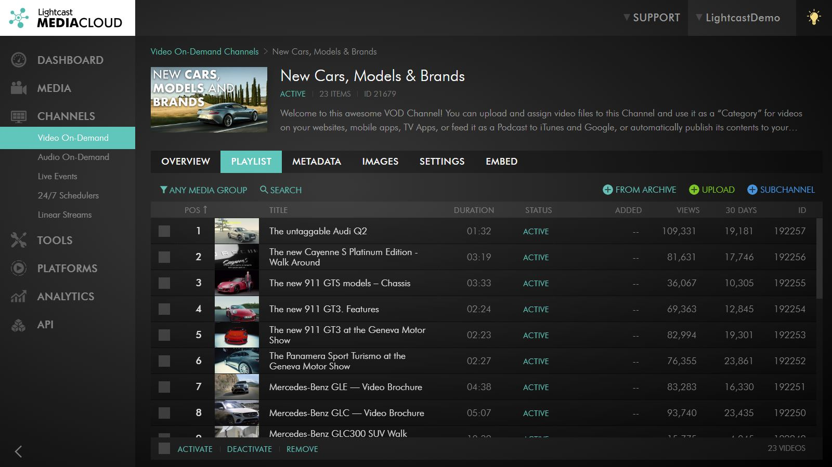Click ACTIVE status of Mercedes-Benz GLE row

pyautogui.click(x=536, y=387)
